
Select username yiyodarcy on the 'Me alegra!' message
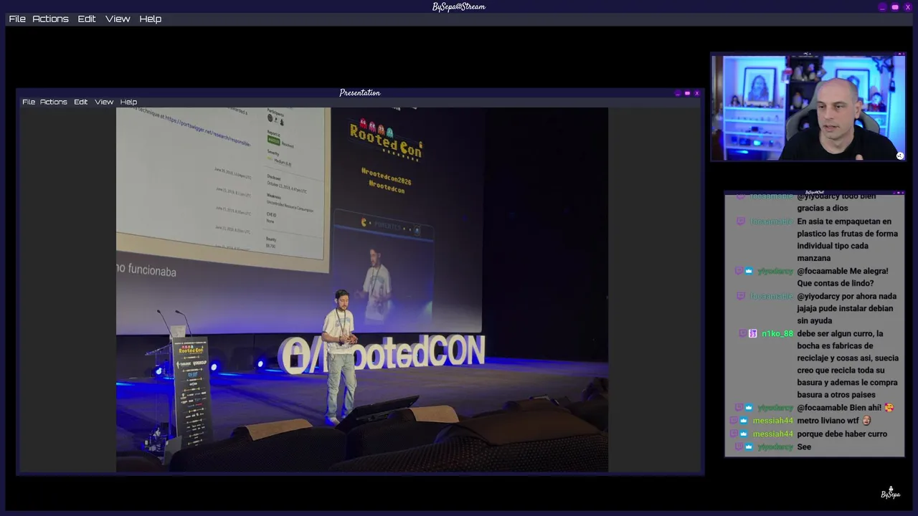click(775, 272)
